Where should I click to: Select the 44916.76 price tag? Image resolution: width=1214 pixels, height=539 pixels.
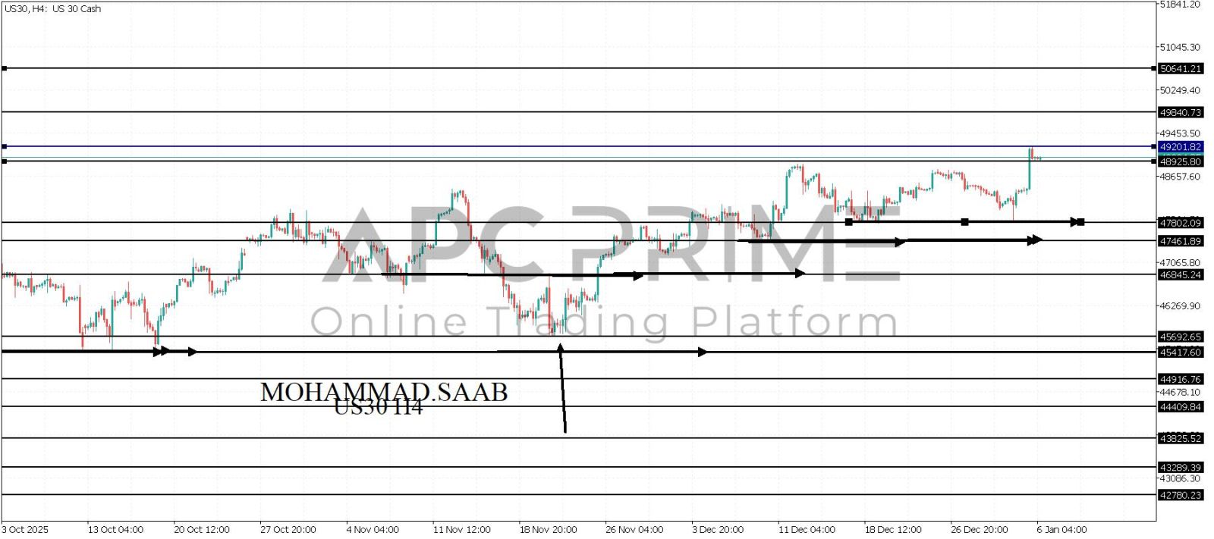point(1180,379)
